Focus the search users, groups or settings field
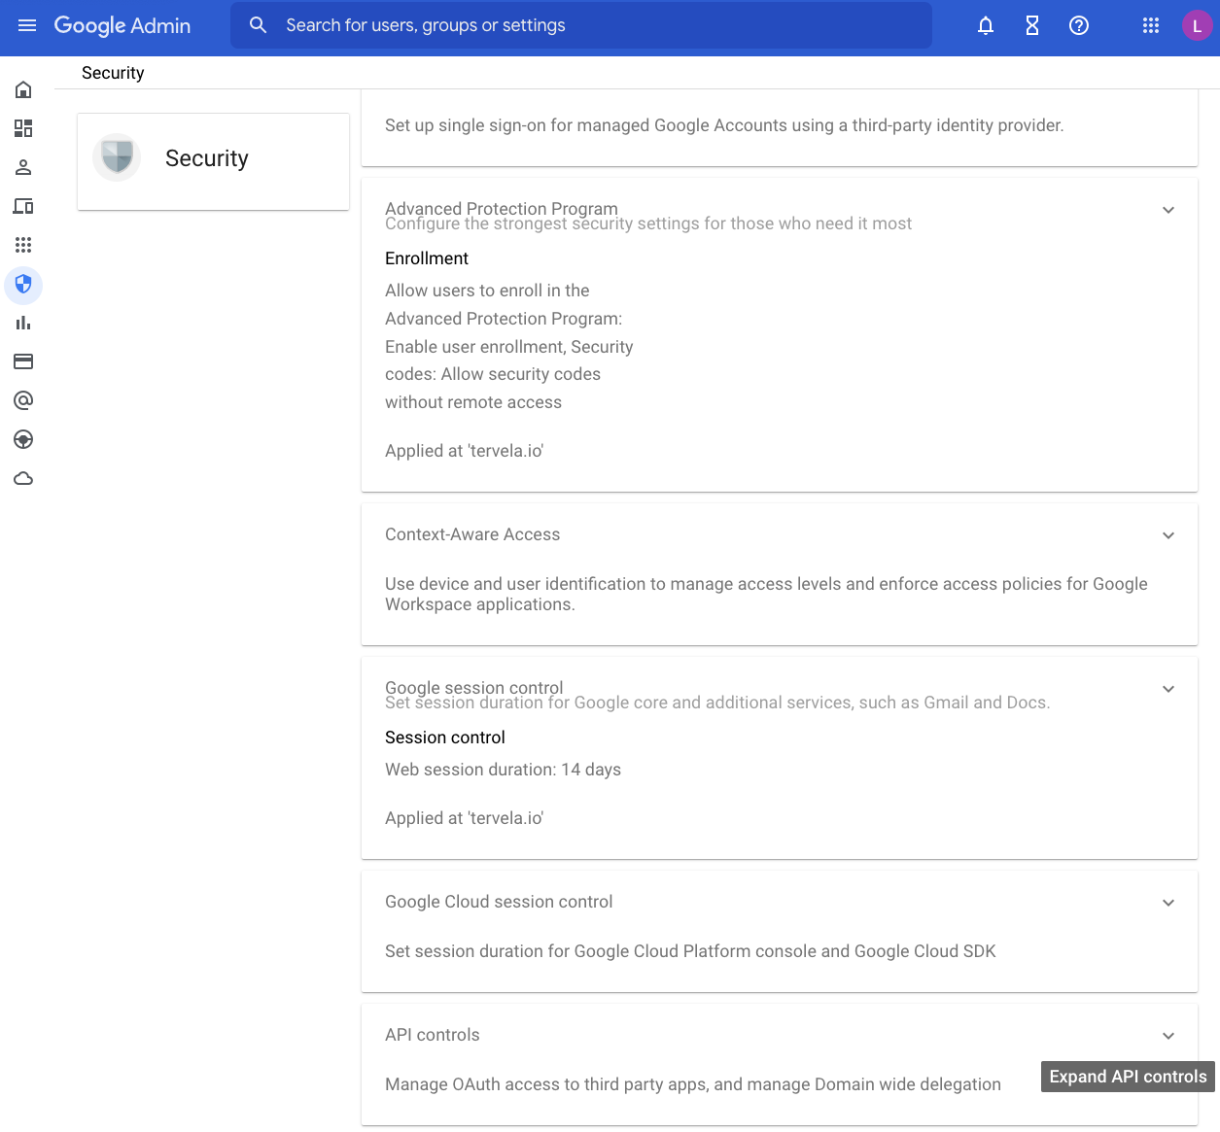Image resolution: width=1220 pixels, height=1132 pixels. pyautogui.click(x=581, y=25)
